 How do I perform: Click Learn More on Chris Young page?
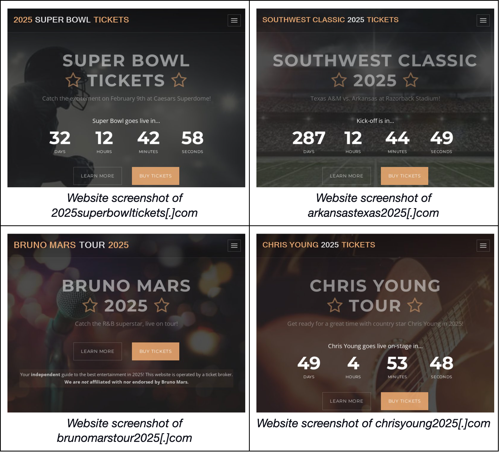click(347, 401)
